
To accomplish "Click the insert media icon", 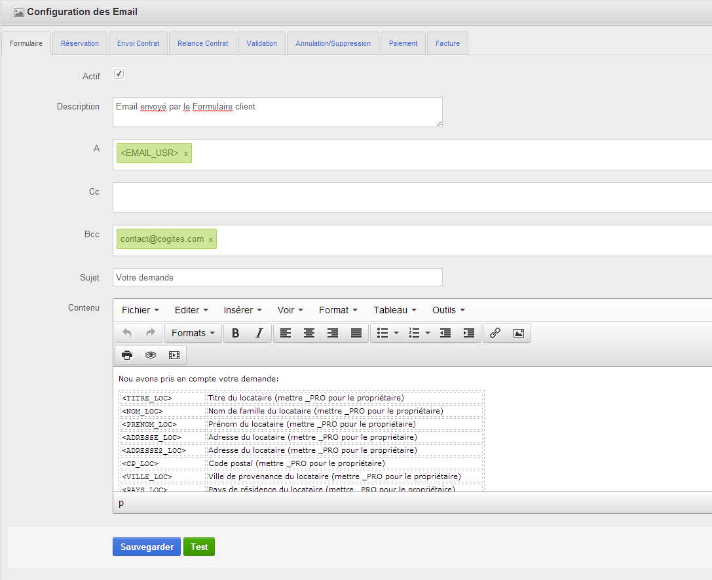I will click(174, 355).
